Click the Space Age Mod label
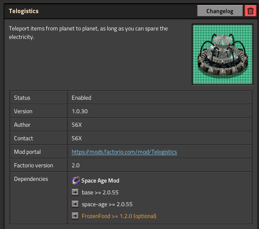 100,180
